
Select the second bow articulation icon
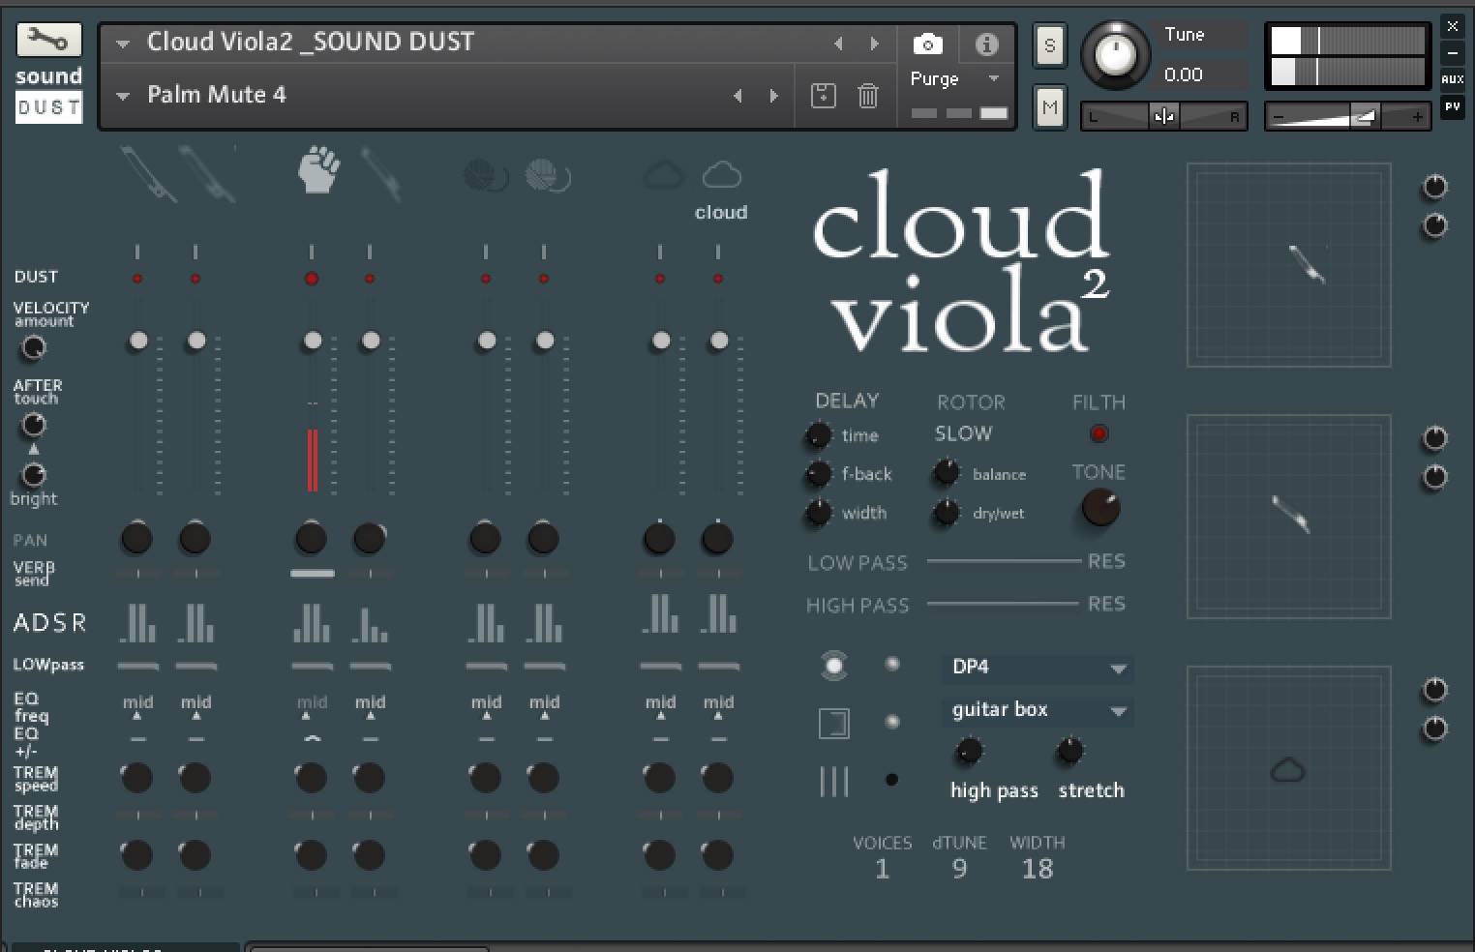click(x=207, y=174)
